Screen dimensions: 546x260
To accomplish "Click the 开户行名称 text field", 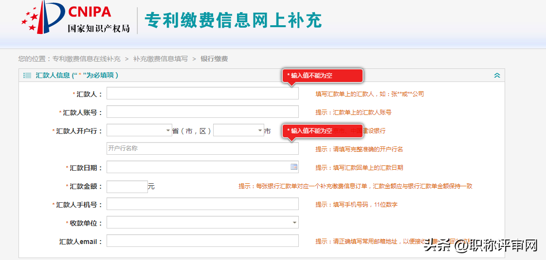I will (x=202, y=148).
